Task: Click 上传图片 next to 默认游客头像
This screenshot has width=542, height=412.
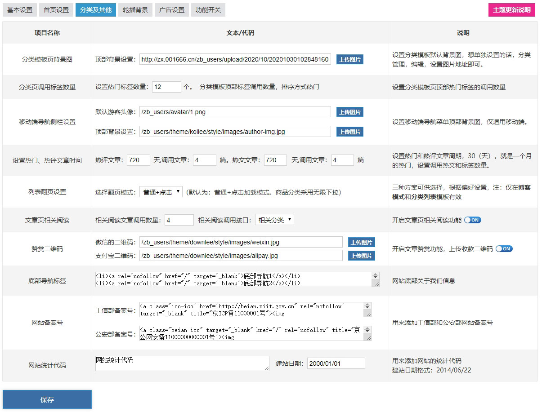Action: click(x=349, y=112)
